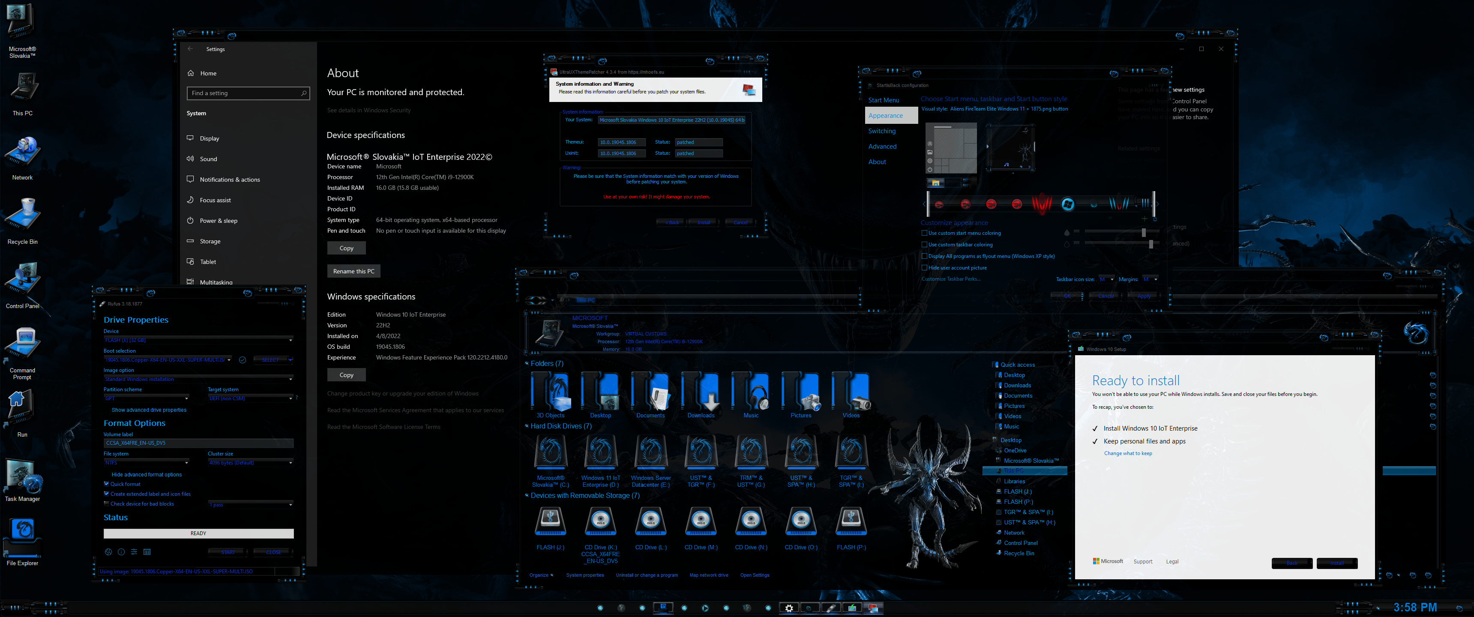This screenshot has height=617, width=1474.
Task: Open the Boot selection dropdown in Rufus
Action: click(168, 360)
